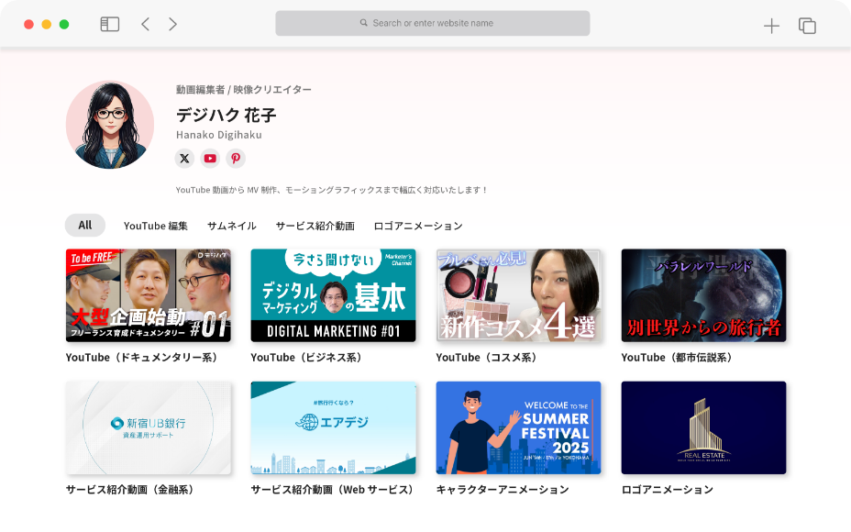The width and height of the screenshot is (851, 532).
Task: Click the 新作コスメ4選 cosmetics thumbnail
Action: click(518, 295)
